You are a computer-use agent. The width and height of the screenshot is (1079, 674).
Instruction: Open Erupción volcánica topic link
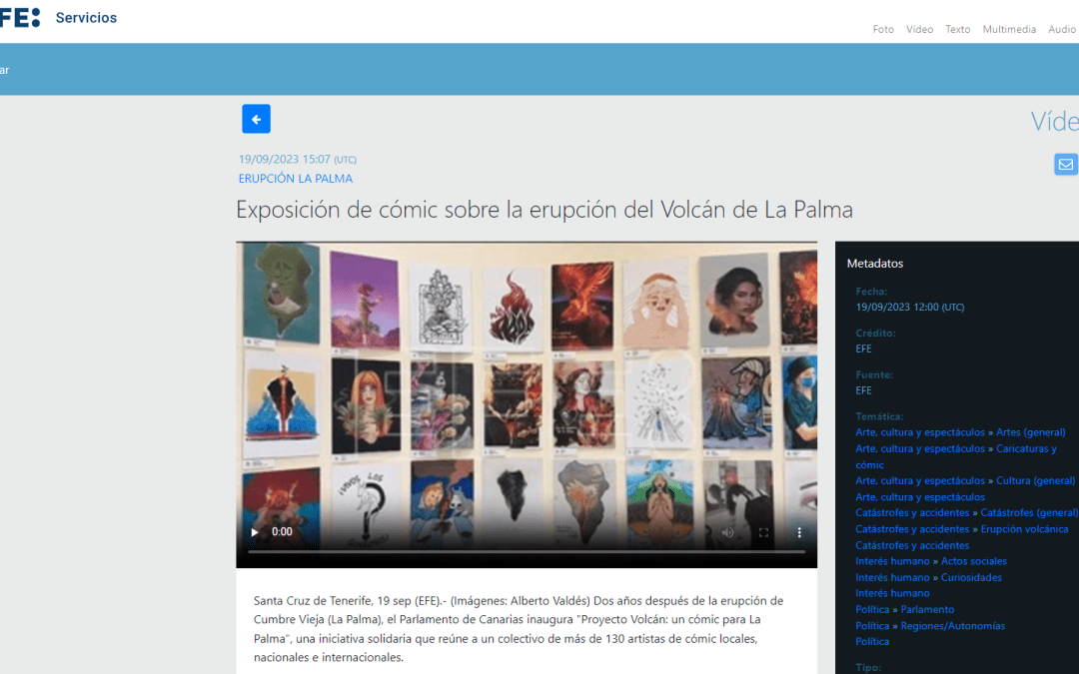tap(1024, 529)
